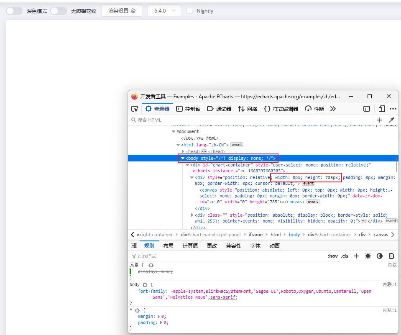Add a new CSS rule plus icon
Viewport: 401px width, 335px height.
click(x=356, y=256)
